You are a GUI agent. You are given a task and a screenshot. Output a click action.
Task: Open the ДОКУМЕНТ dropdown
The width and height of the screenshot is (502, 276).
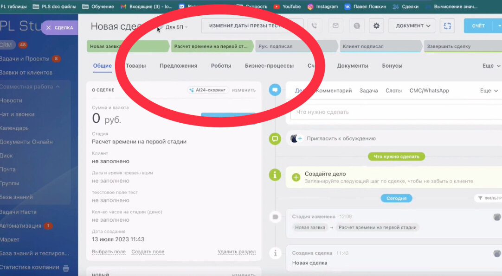click(x=411, y=25)
